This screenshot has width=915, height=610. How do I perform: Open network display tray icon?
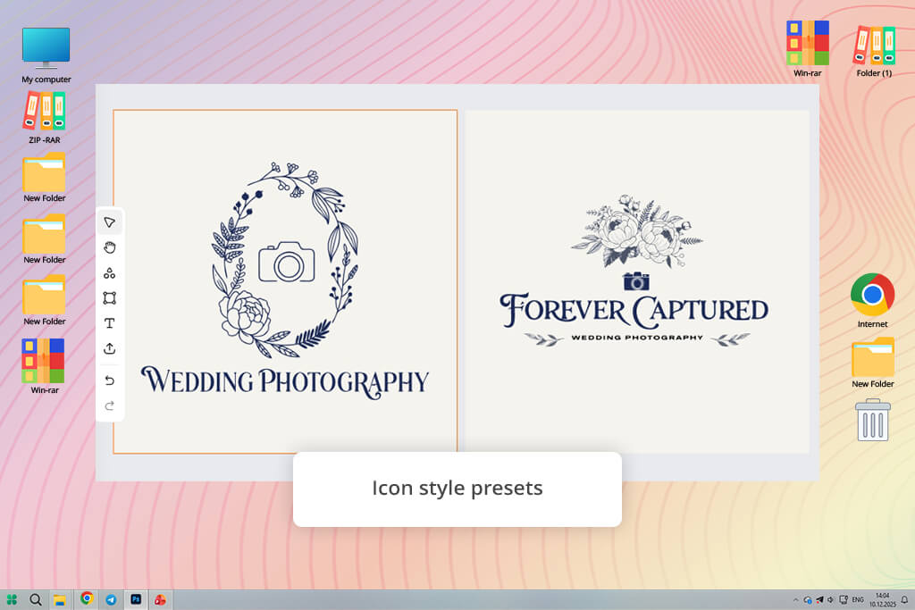(x=844, y=600)
